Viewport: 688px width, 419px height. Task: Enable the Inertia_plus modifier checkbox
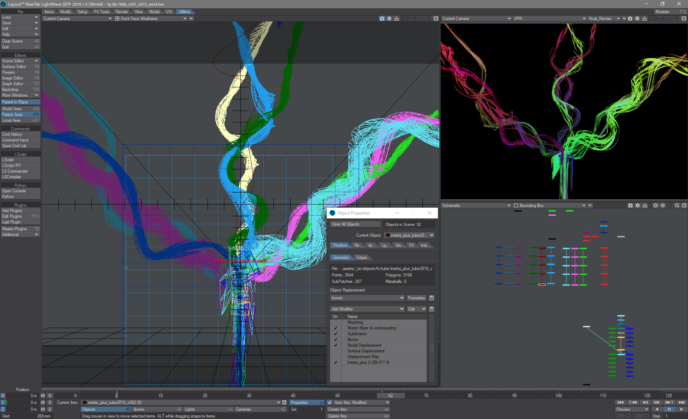[334, 362]
